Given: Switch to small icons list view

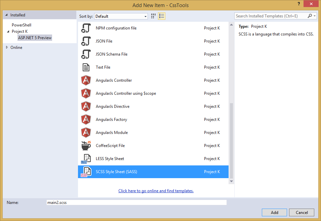Looking at the screenshot, I should [x=162, y=16].
